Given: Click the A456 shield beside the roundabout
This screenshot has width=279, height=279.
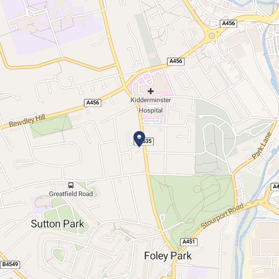Looking at the screenshot, I should (x=228, y=23).
